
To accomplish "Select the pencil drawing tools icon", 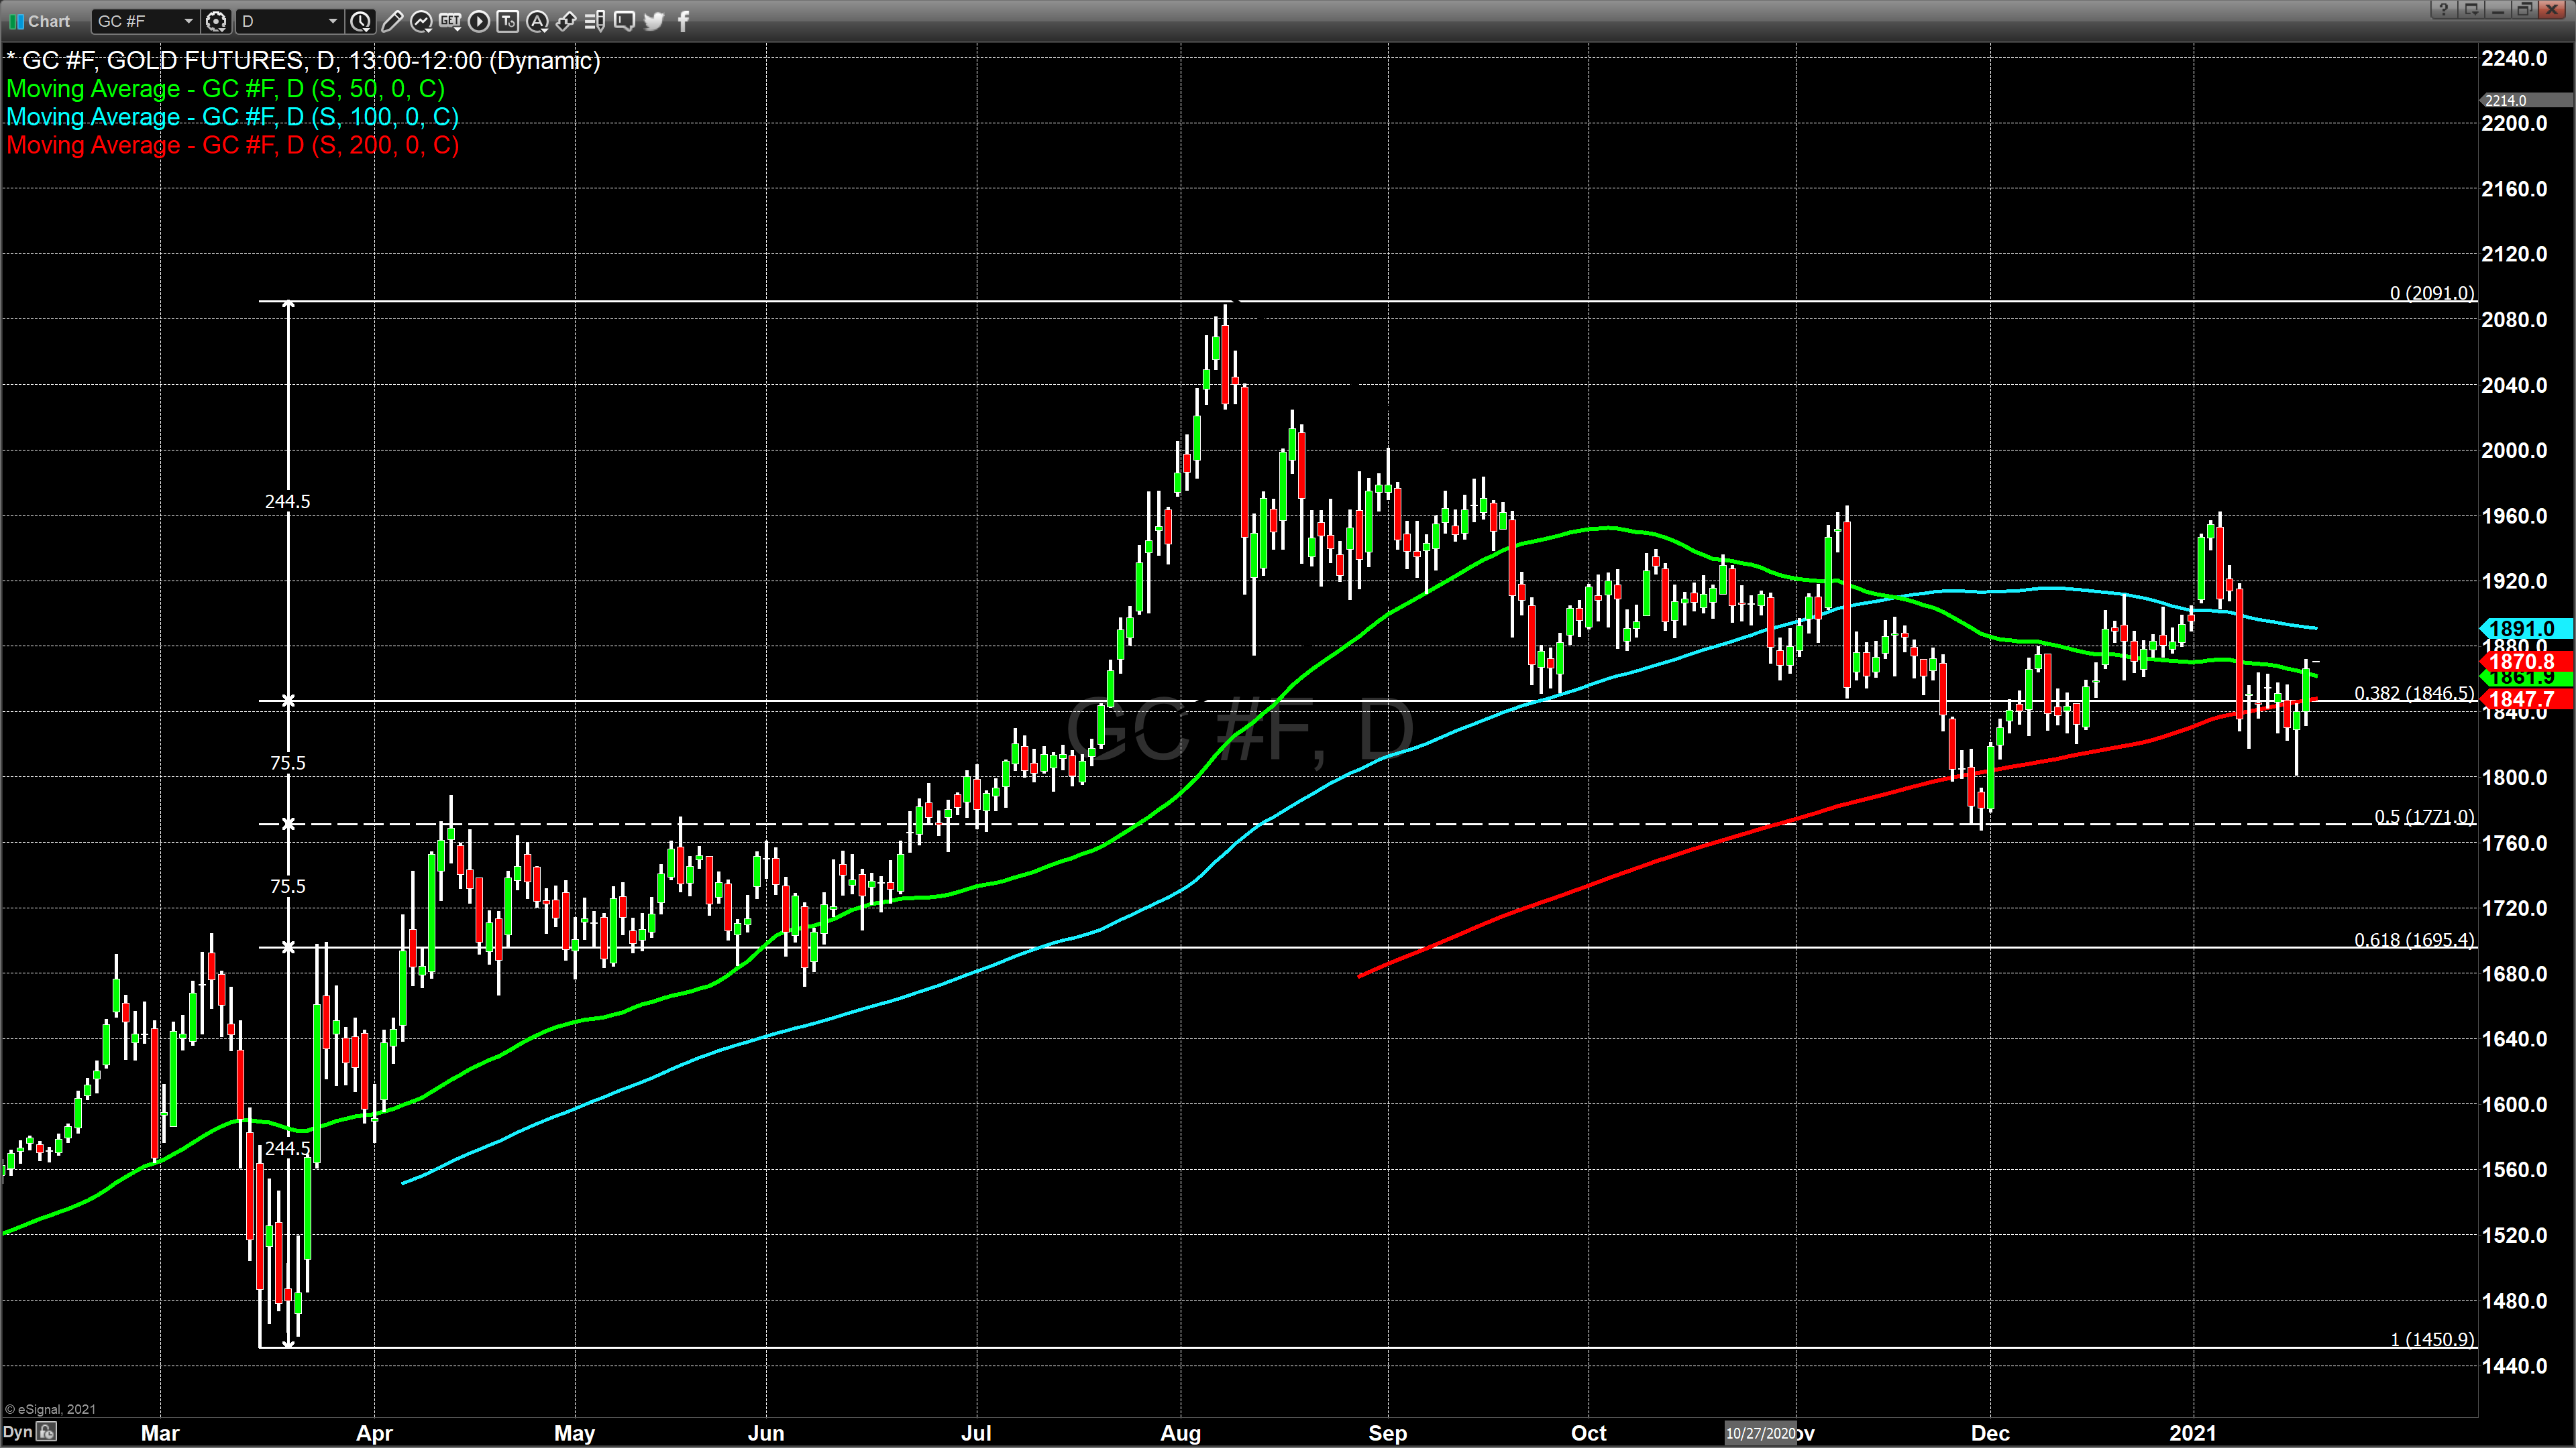I will coord(392,21).
